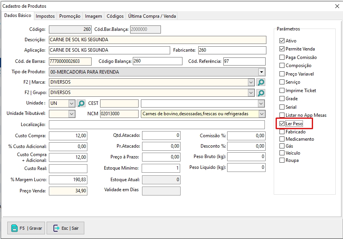Expand the Unidade Tributável combo box
This screenshot has width=343, height=239.
click(x=72, y=114)
